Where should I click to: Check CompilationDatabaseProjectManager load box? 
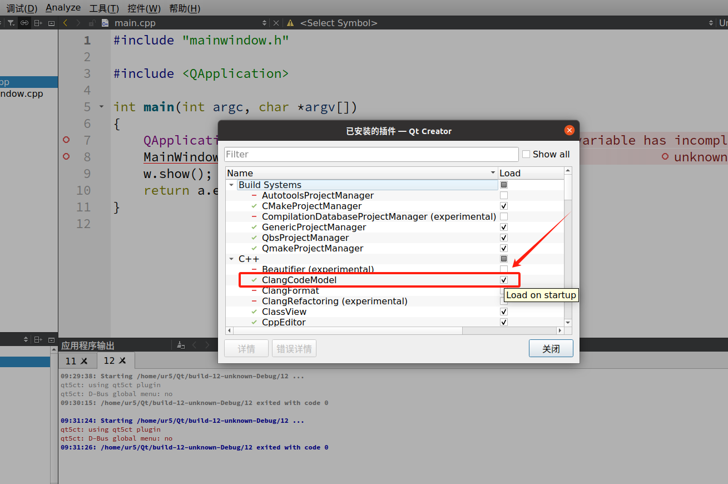(504, 216)
